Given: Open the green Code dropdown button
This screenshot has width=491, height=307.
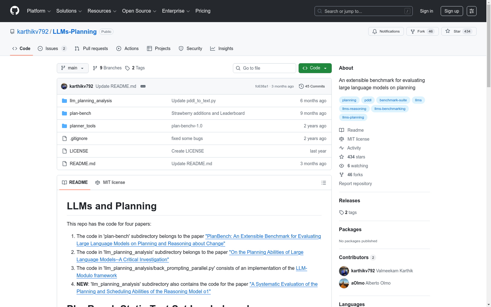Looking at the screenshot, I should click(x=315, y=68).
